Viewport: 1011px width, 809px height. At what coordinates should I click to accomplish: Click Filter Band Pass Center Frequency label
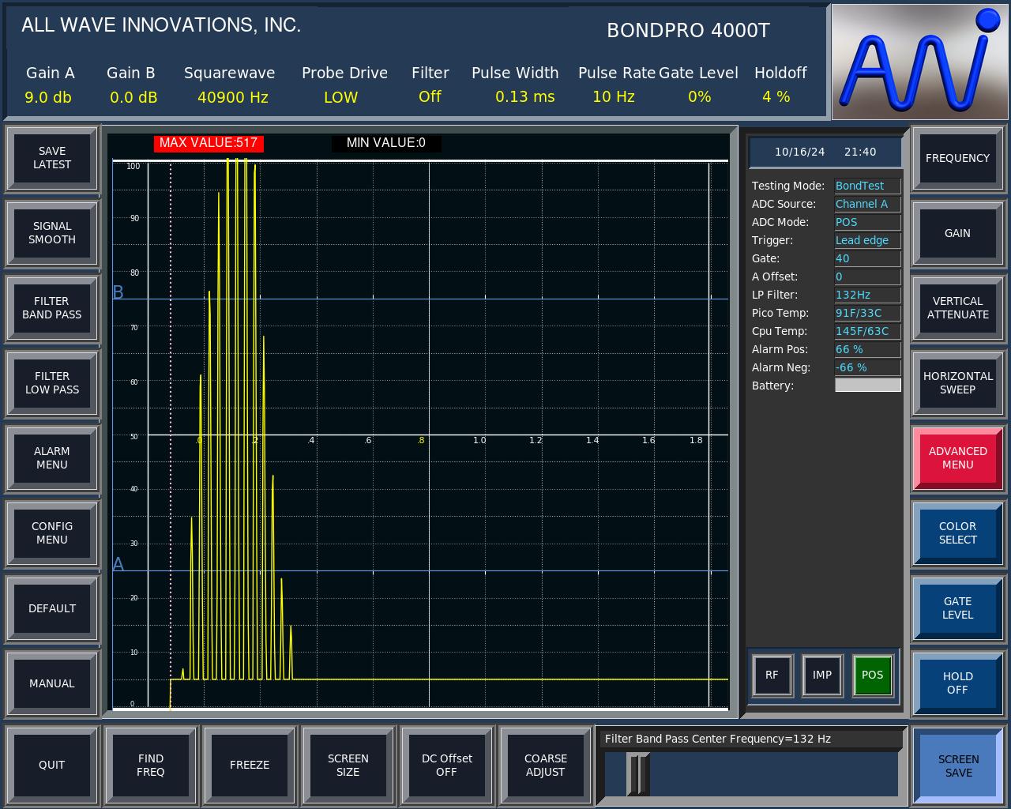[x=718, y=739]
